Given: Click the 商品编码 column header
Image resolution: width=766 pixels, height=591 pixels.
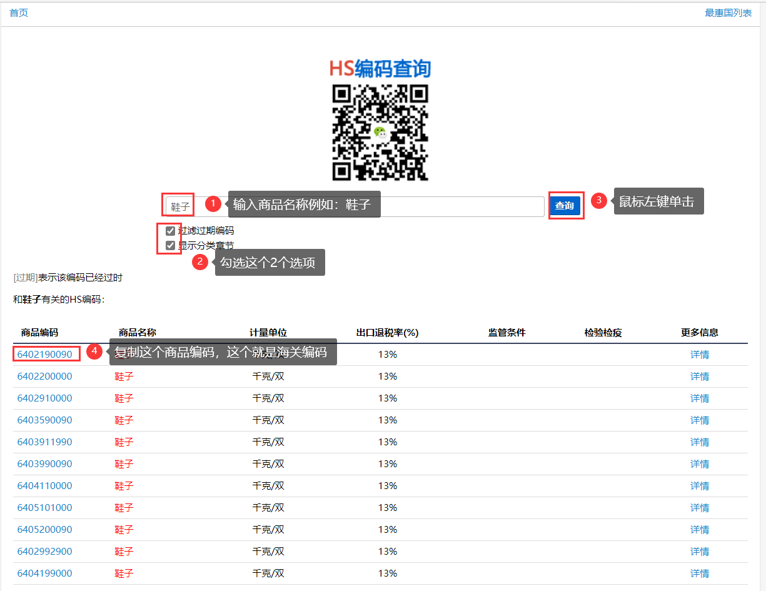Looking at the screenshot, I should click(39, 333).
